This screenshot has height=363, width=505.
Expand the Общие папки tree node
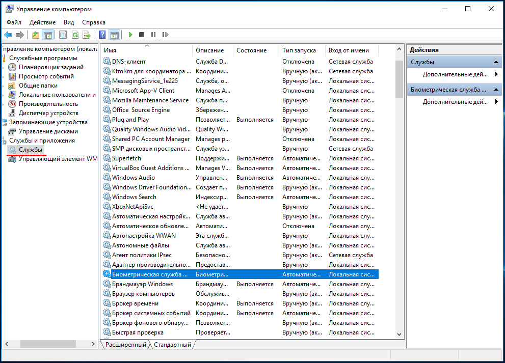pyautogui.click(x=4, y=86)
